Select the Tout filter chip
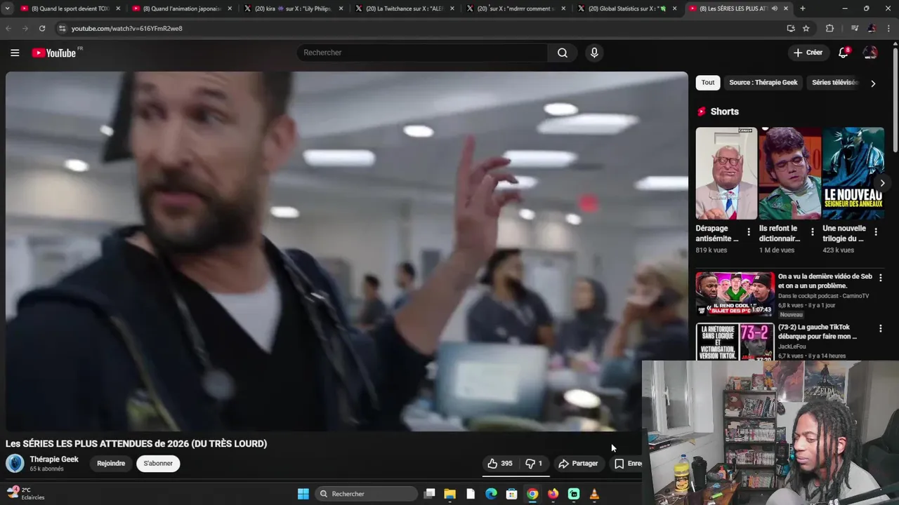899x505 pixels. pos(708,83)
